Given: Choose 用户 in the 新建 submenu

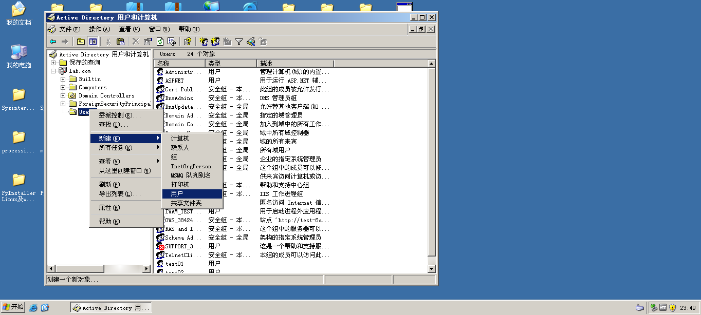Looking at the screenshot, I should (192, 194).
